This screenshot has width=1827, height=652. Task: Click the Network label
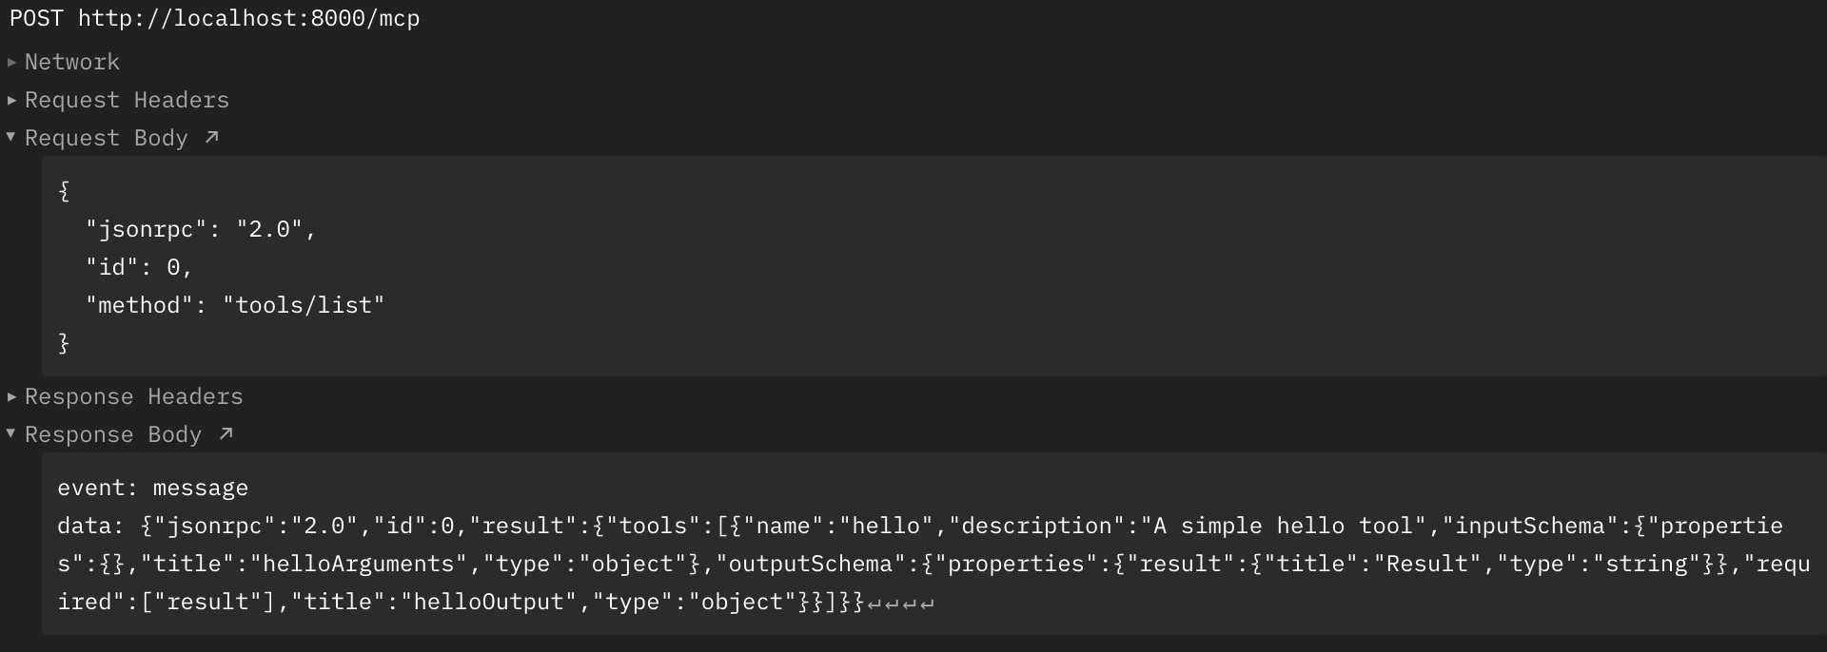pos(72,63)
